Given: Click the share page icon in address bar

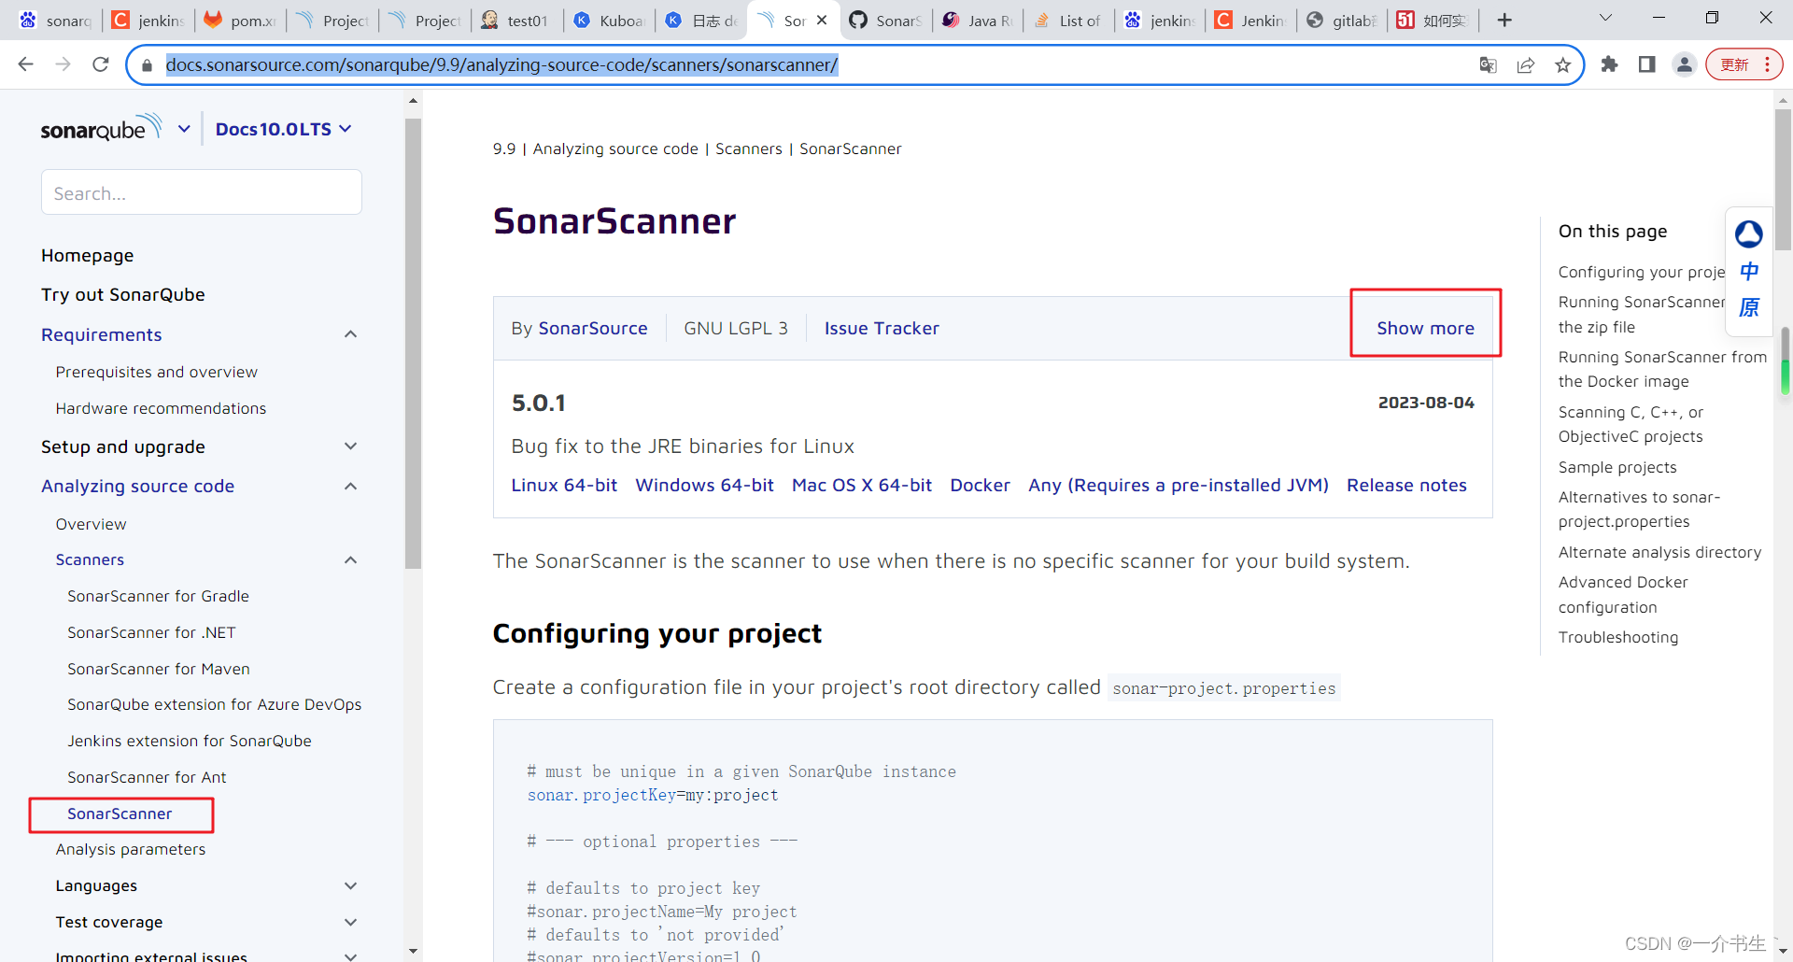Looking at the screenshot, I should [x=1526, y=64].
